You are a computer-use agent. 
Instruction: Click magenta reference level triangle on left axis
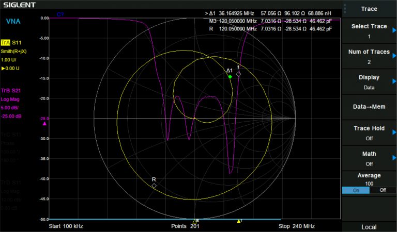(x=44, y=124)
